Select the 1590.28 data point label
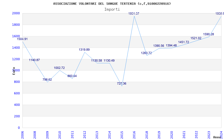Screen dimensions: 224x140 click(x=209, y=34)
